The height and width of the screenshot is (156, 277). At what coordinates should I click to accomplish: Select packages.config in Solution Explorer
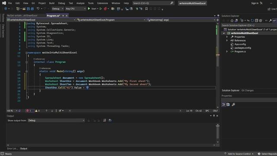click(242, 48)
